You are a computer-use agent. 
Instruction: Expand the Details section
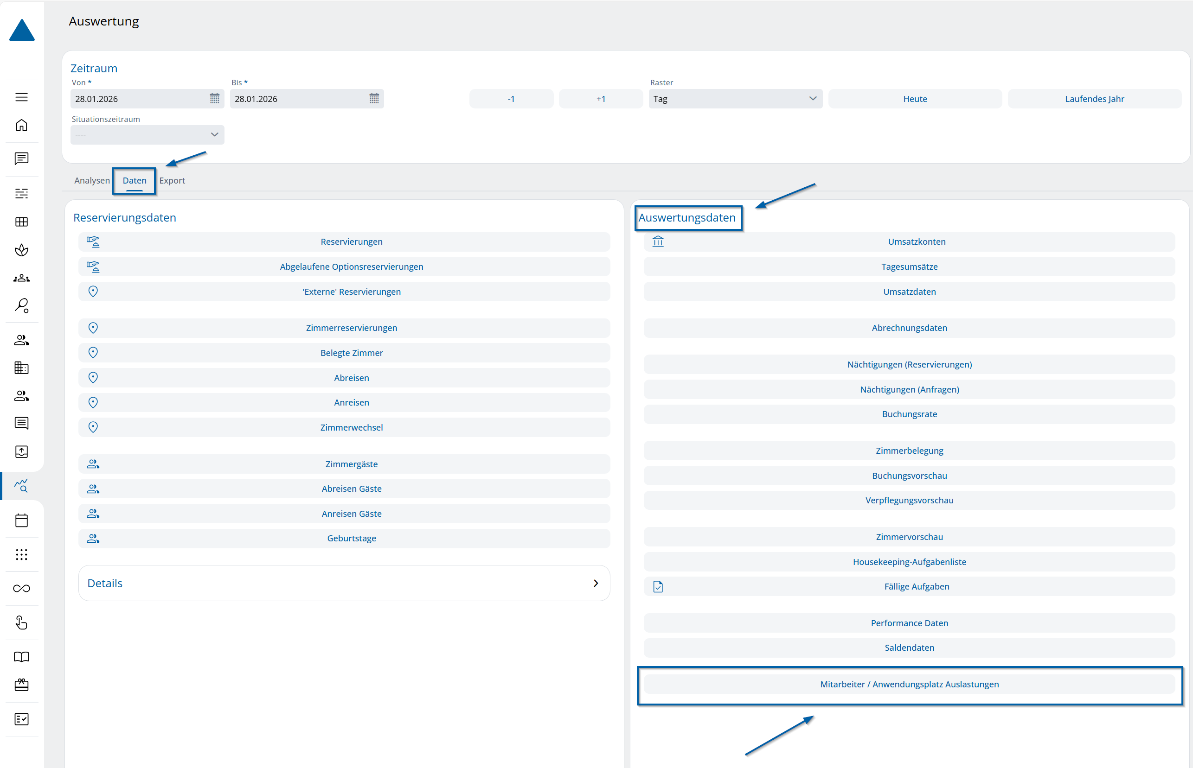coord(344,583)
